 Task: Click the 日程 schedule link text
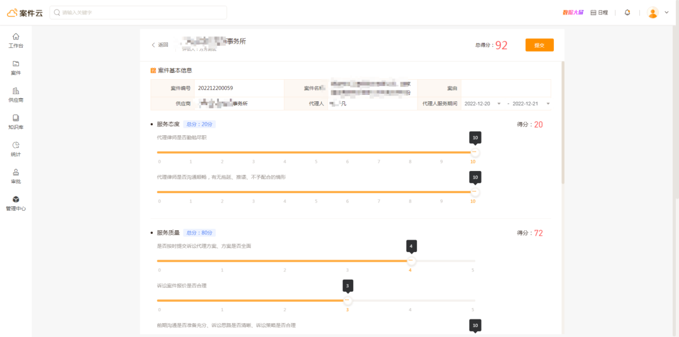coord(603,13)
